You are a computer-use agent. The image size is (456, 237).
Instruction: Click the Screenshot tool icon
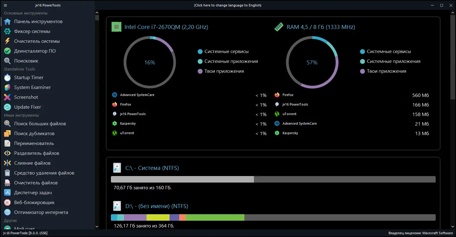[x=7, y=97]
